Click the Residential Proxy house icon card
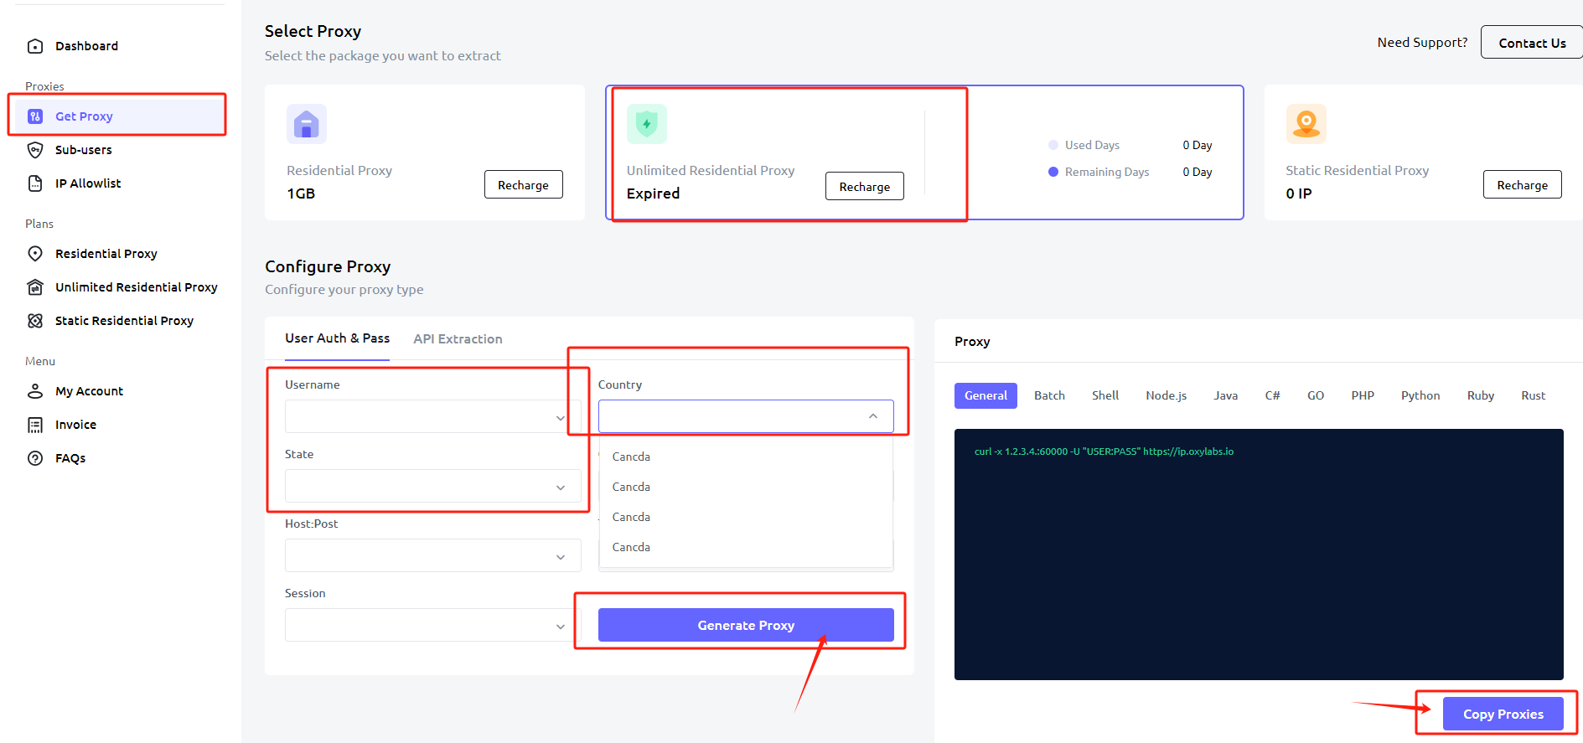Viewport: 1583px width, 743px height. click(x=307, y=125)
